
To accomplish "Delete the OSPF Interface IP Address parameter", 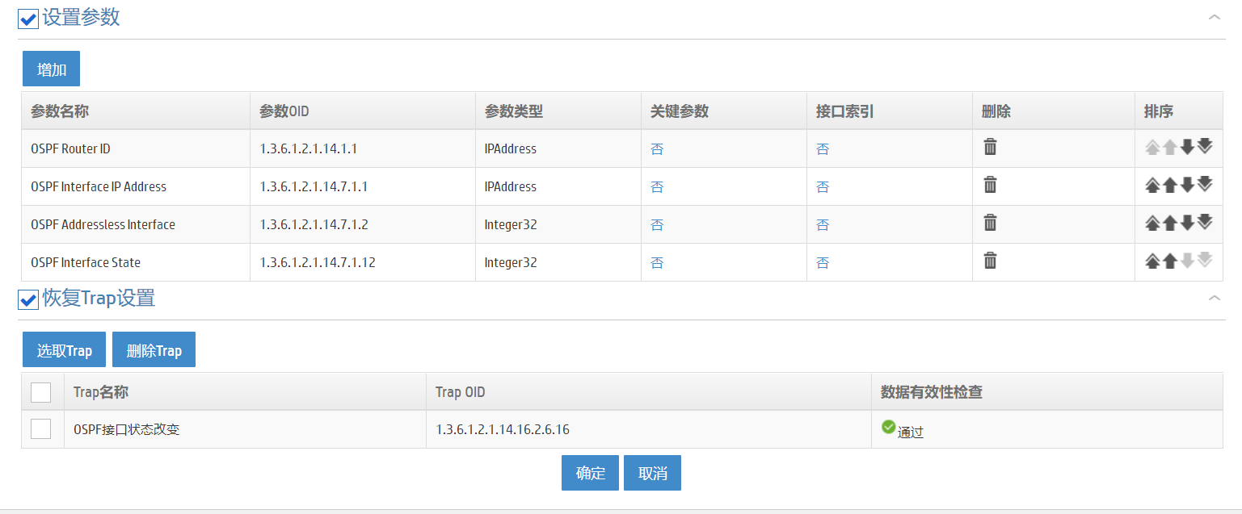I will click(x=990, y=185).
